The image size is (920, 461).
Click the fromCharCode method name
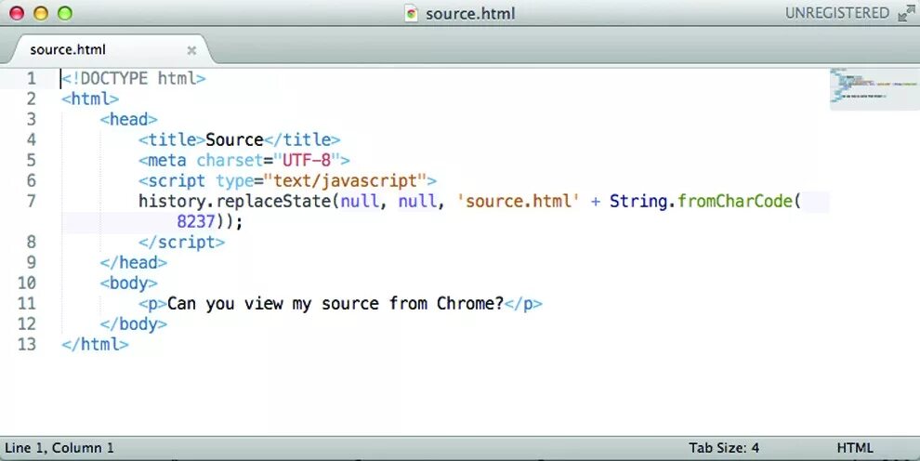tap(734, 201)
